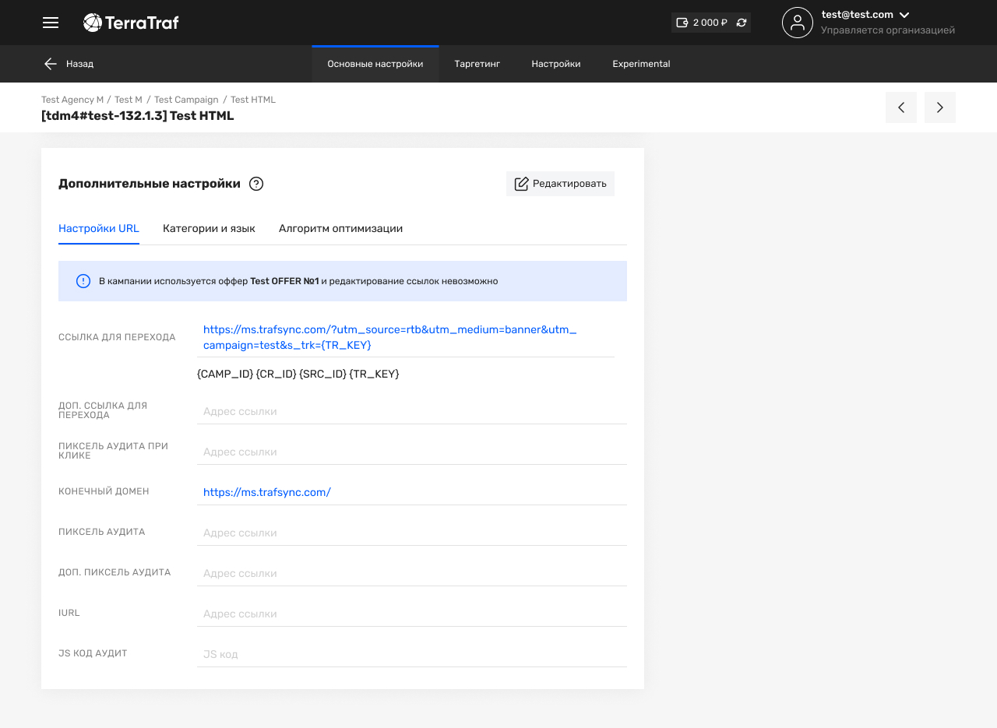Click the TerraTraf logo

point(131,23)
